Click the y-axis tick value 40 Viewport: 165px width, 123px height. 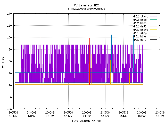(x=10, y=73)
